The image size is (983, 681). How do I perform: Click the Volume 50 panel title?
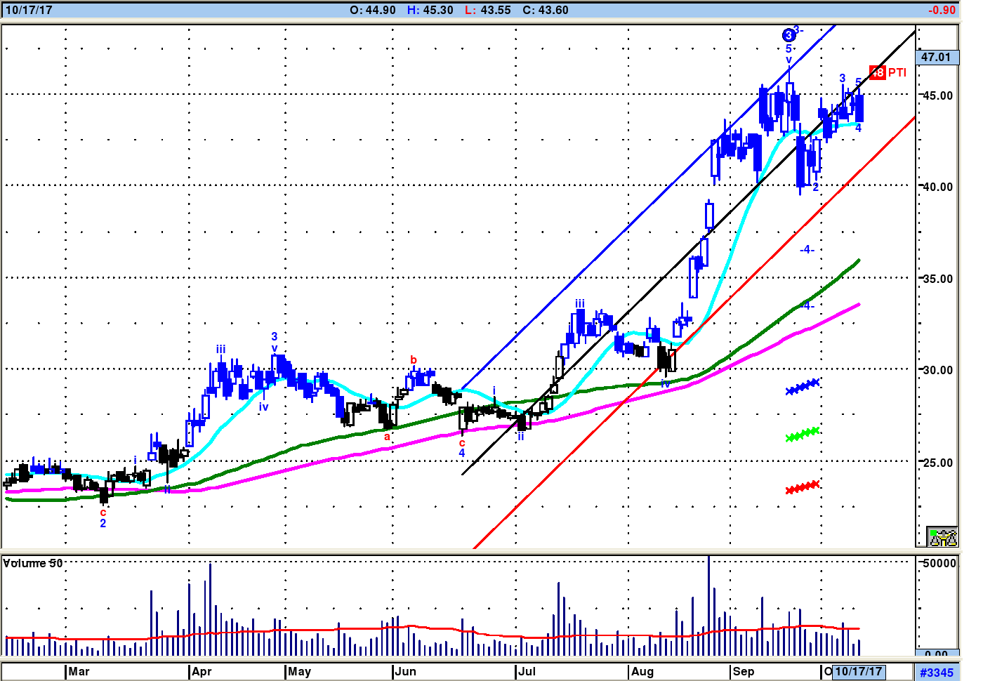pyautogui.click(x=33, y=563)
